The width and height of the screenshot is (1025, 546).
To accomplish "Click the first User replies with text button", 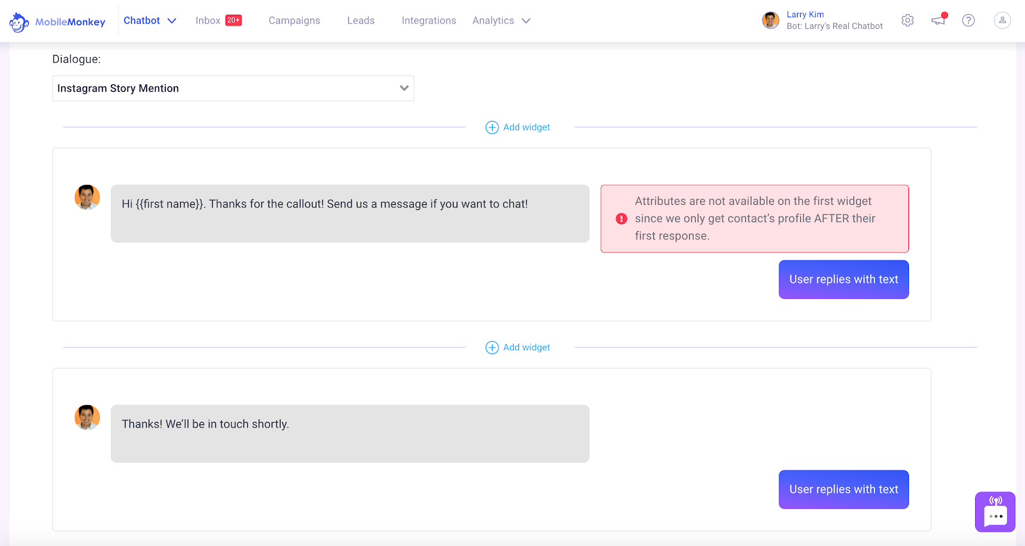I will point(844,280).
